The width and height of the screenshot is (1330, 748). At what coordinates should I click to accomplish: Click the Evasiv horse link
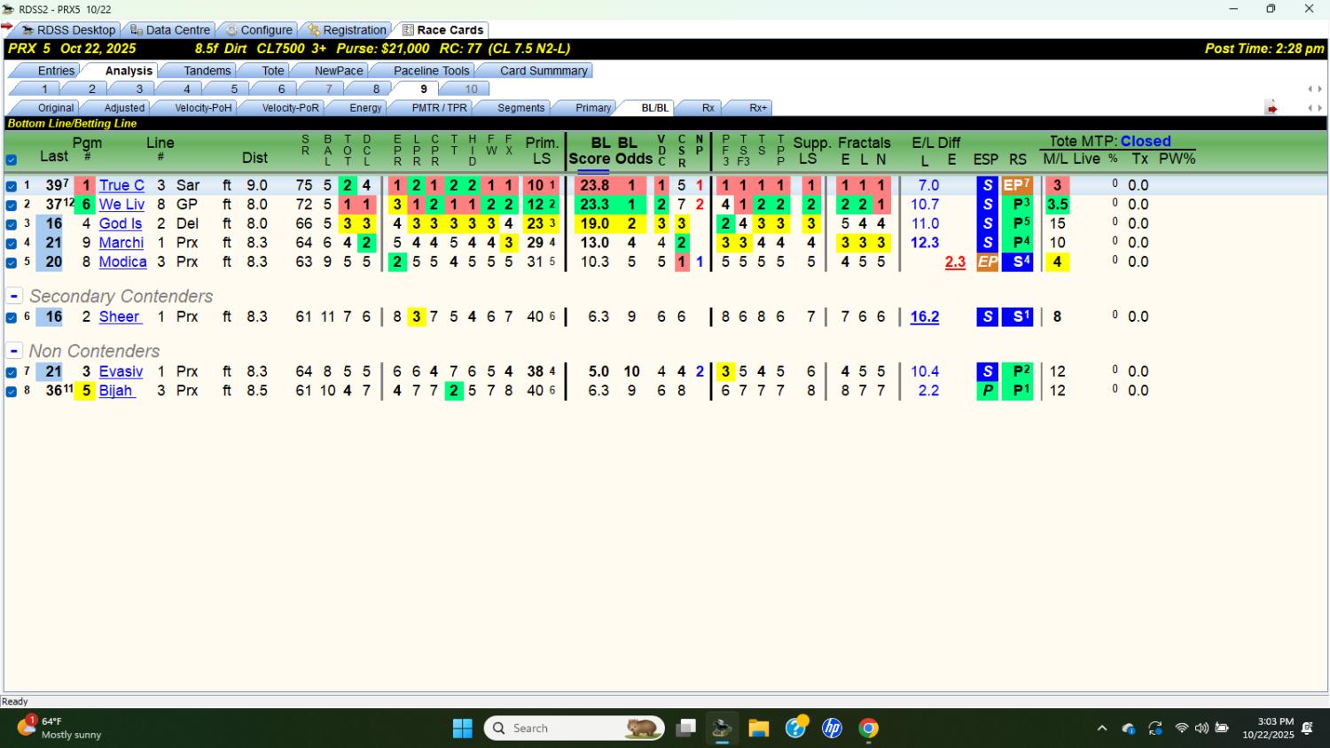pyautogui.click(x=121, y=371)
